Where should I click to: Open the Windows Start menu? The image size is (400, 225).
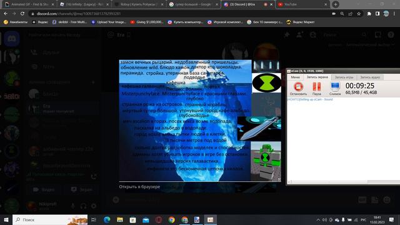[x=6, y=219]
